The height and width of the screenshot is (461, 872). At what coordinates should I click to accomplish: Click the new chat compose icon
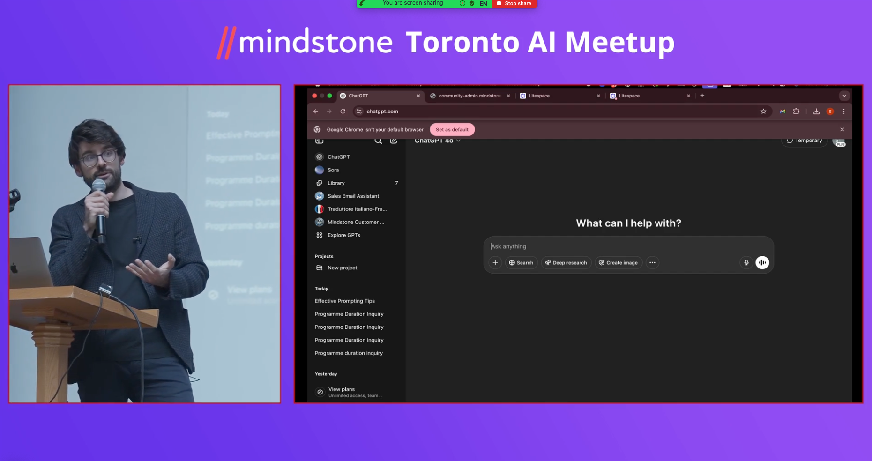coord(394,141)
